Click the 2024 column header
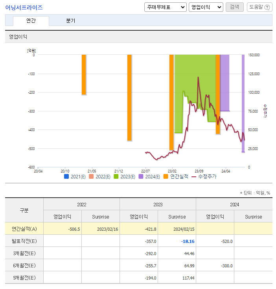This screenshot has width=276, height=289. coord(234,205)
